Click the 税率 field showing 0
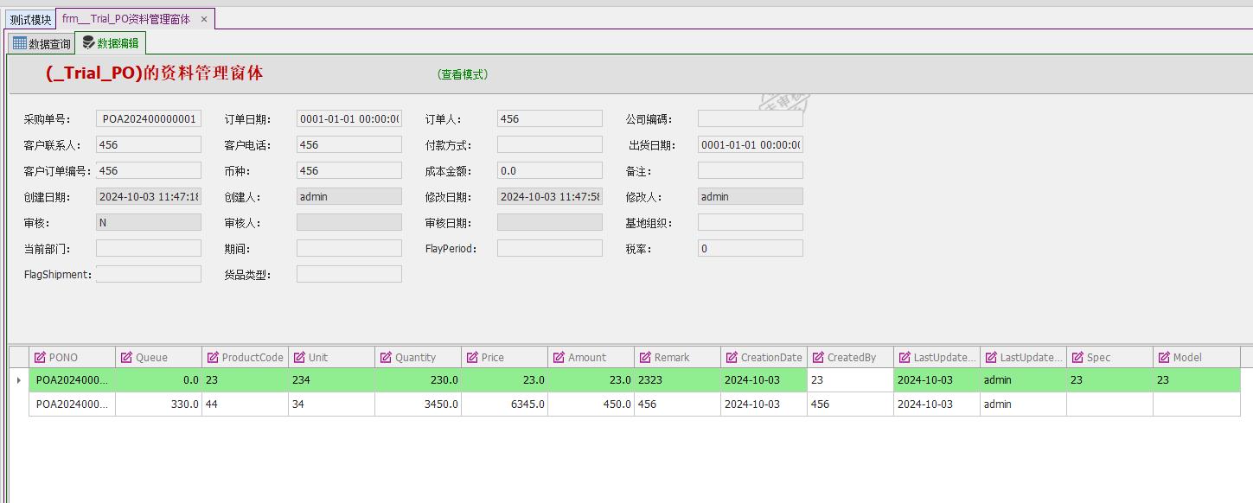Screen dimensions: 1253x503 [750, 248]
